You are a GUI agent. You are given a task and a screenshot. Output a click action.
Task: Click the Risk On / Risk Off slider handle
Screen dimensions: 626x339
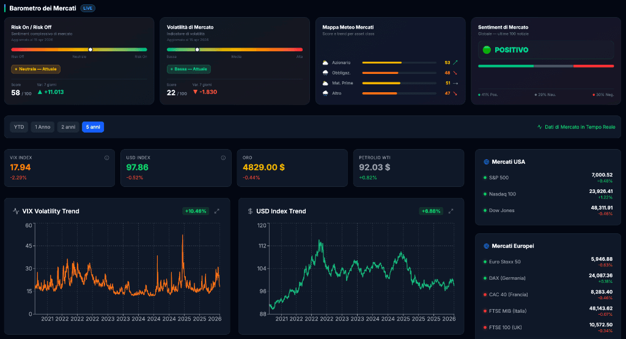click(x=90, y=49)
